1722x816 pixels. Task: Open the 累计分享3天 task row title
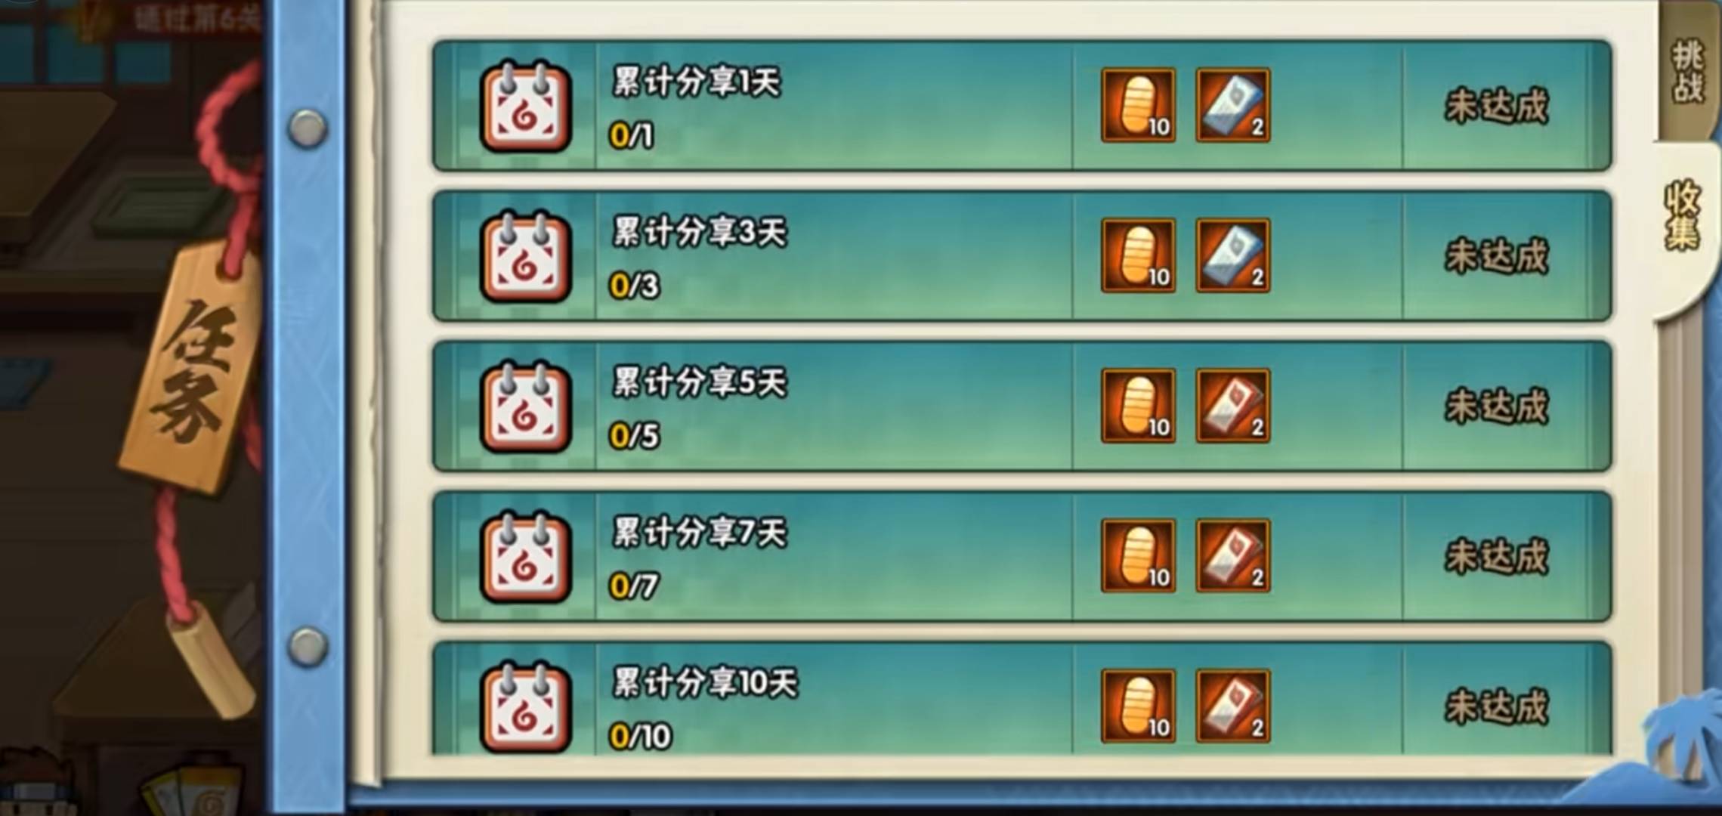700,232
